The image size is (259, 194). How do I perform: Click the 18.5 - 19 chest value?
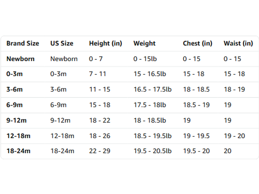tap(196, 105)
